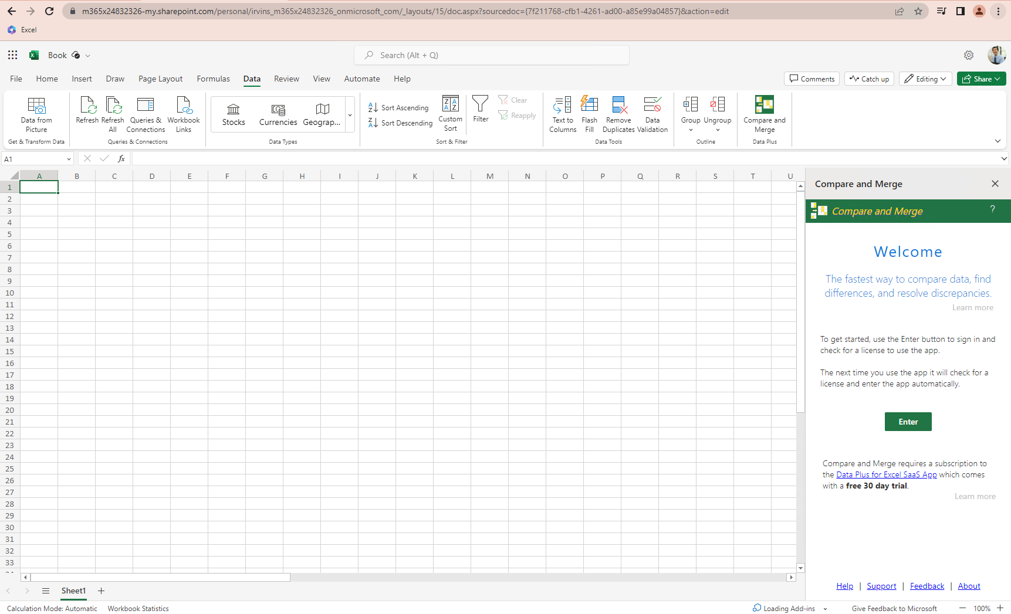This screenshot has height=614, width=1011.
Task: Select the Geography data type
Action: 322,115
